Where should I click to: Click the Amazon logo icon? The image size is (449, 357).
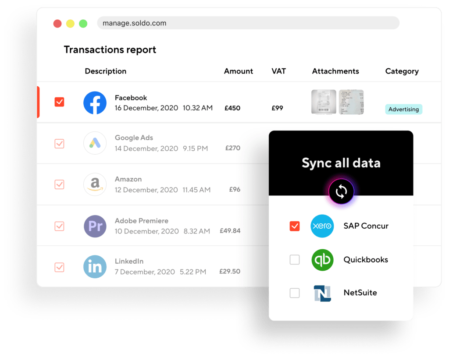[95, 184]
